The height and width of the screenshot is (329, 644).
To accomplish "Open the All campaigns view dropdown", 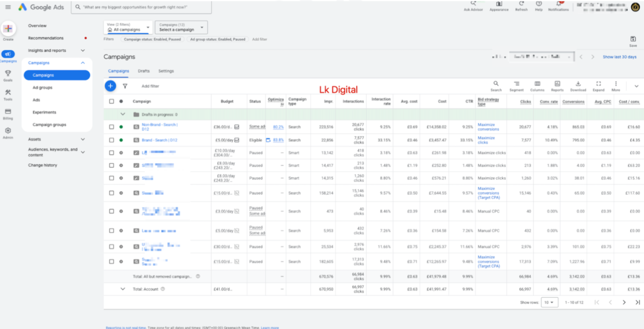I will (128, 27).
